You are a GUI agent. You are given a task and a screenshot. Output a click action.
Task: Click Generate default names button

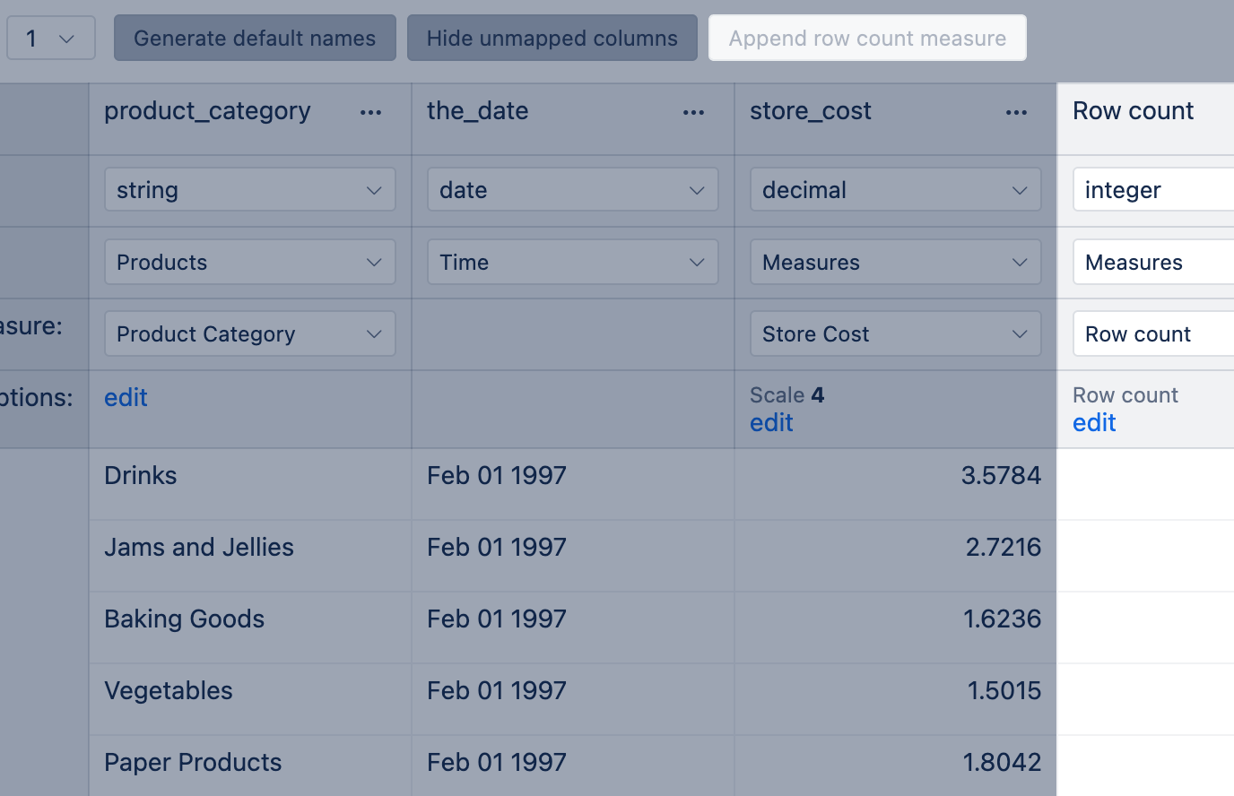[x=255, y=39]
